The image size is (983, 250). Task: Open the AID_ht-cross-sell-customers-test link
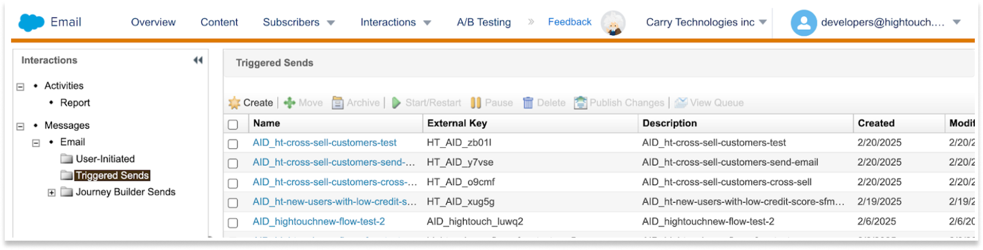tap(324, 143)
